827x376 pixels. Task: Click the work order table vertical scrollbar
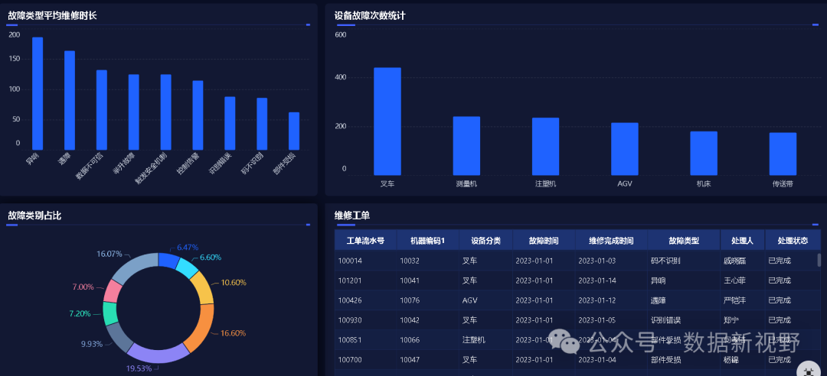[x=819, y=260]
